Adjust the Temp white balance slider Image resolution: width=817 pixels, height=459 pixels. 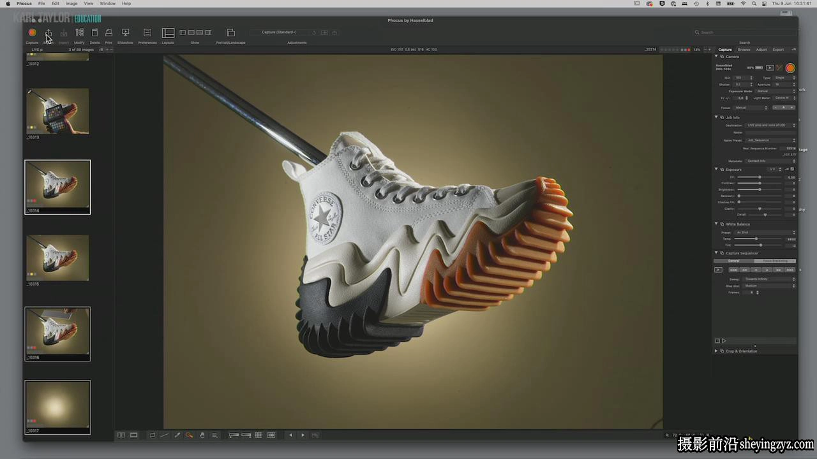pyautogui.click(x=758, y=239)
